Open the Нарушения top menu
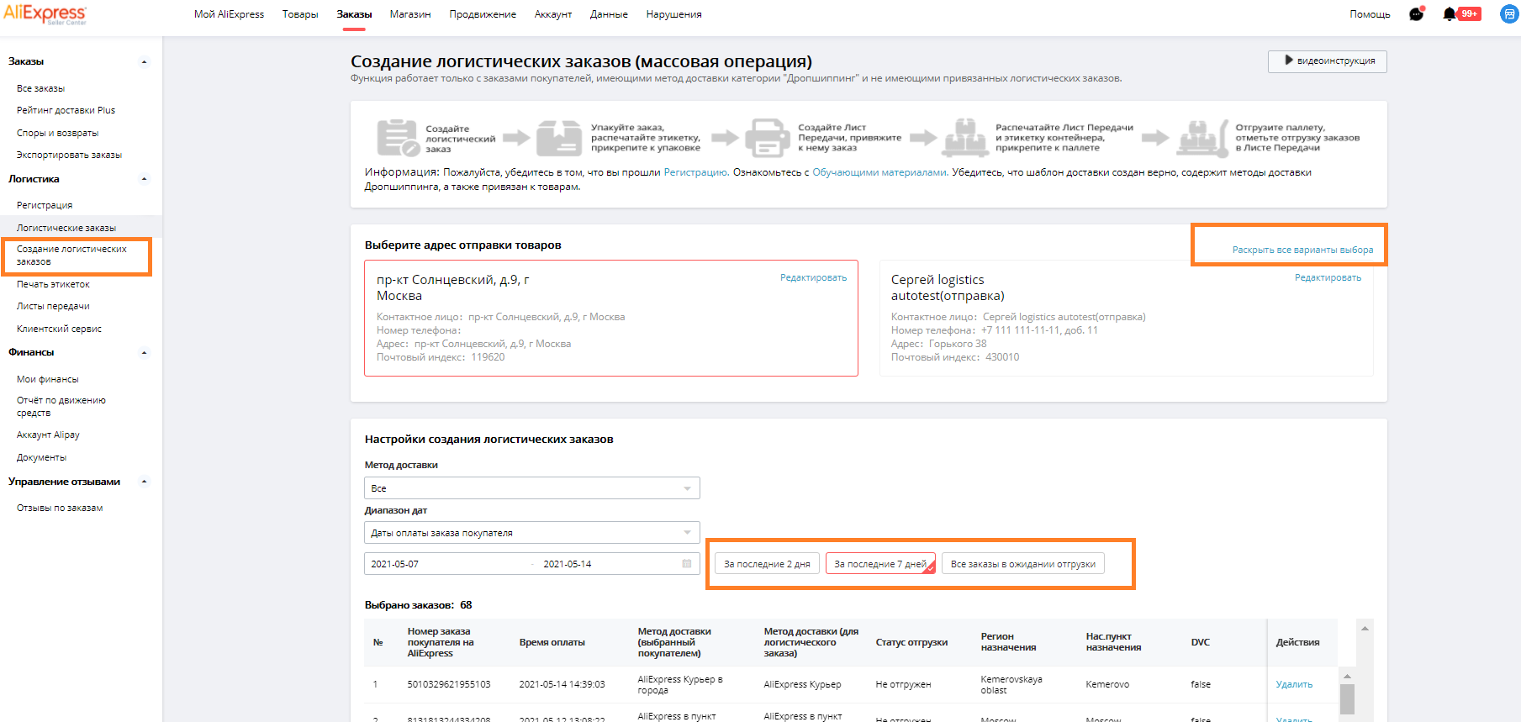1521x722 pixels. pyautogui.click(x=673, y=14)
